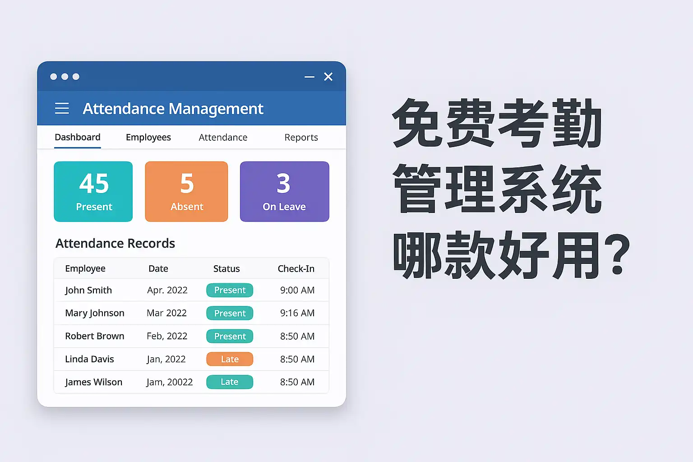The image size is (693, 462).
Task: Open the hamburger menu icon
Action: coord(62,108)
